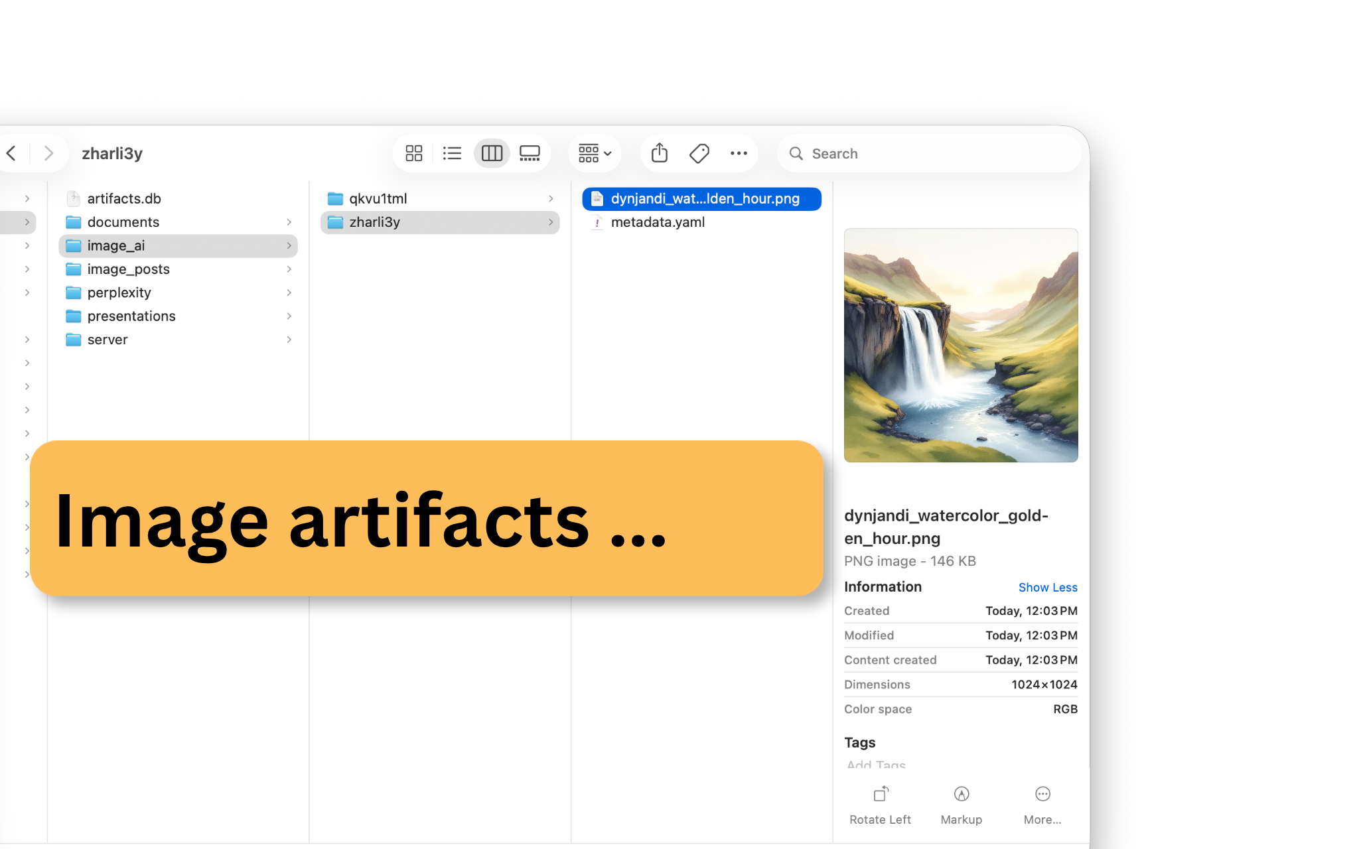Expand chevron beside documents folder
The width and height of the screenshot is (1359, 849).
point(289,222)
